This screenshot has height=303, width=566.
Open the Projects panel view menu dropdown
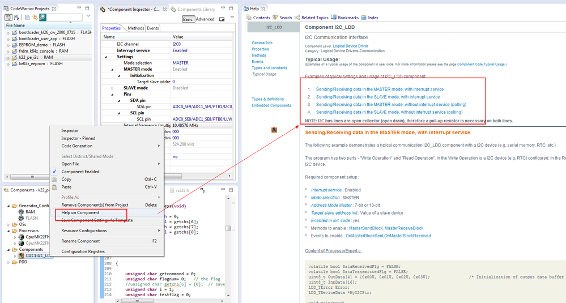(x=88, y=16)
